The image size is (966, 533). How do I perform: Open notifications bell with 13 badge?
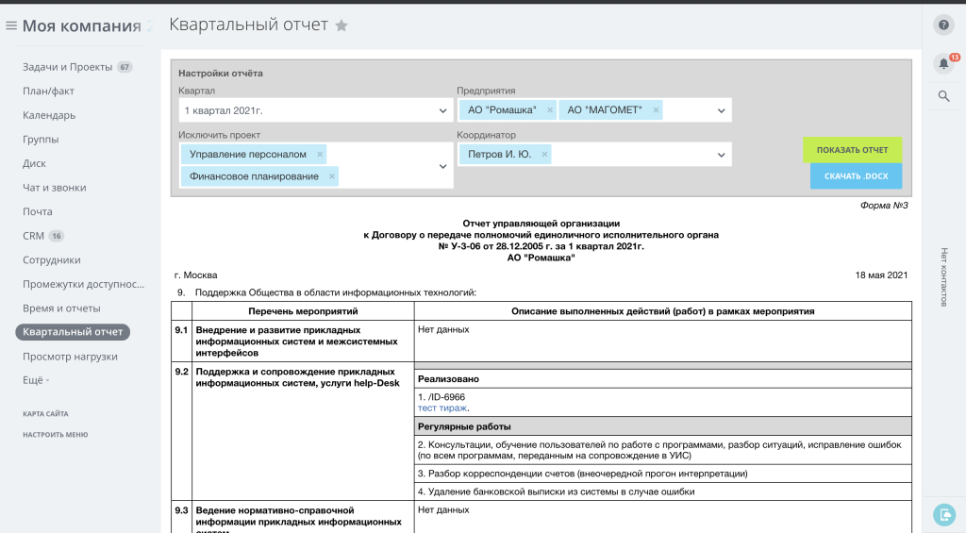943,63
